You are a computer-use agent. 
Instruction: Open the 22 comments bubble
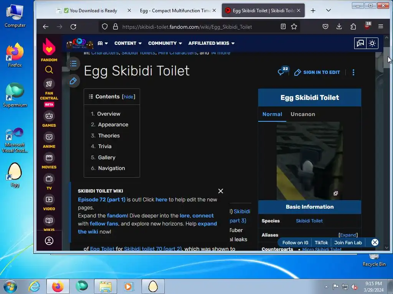pos(283,71)
